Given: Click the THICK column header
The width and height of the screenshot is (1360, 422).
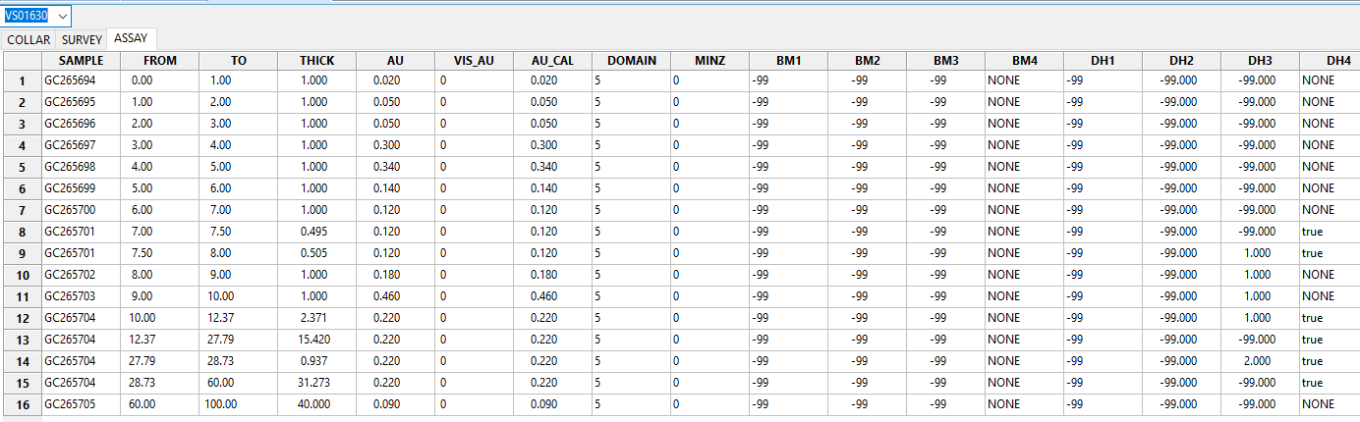Looking at the screenshot, I should pyautogui.click(x=316, y=61).
